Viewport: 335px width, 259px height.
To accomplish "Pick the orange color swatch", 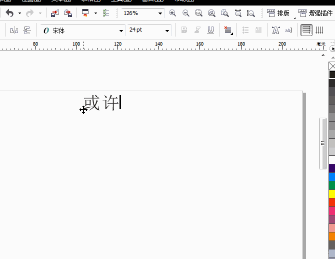I will 332,236.
